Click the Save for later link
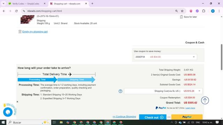The image size is (223, 125). click(x=190, y=17)
